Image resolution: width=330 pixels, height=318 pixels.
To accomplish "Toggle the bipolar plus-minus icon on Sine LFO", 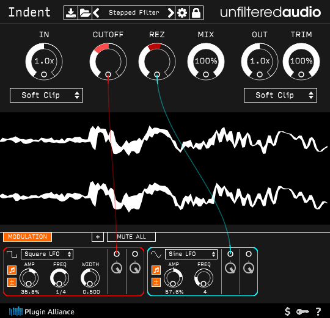I will [156, 282].
